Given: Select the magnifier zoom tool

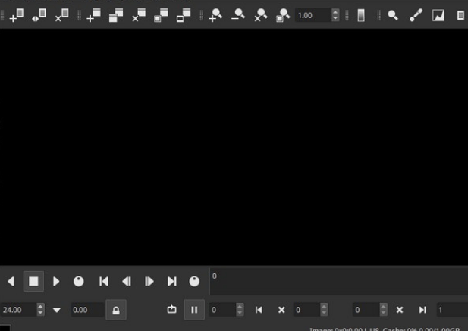Looking at the screenshot, I should (393, 15).
